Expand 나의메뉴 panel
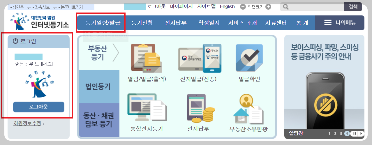Viewport: 372px width, 145px height. tap(340, 23)
